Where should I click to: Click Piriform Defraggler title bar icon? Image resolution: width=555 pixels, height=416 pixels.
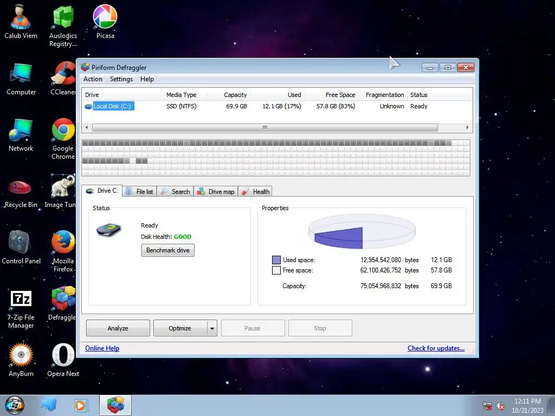85,67
